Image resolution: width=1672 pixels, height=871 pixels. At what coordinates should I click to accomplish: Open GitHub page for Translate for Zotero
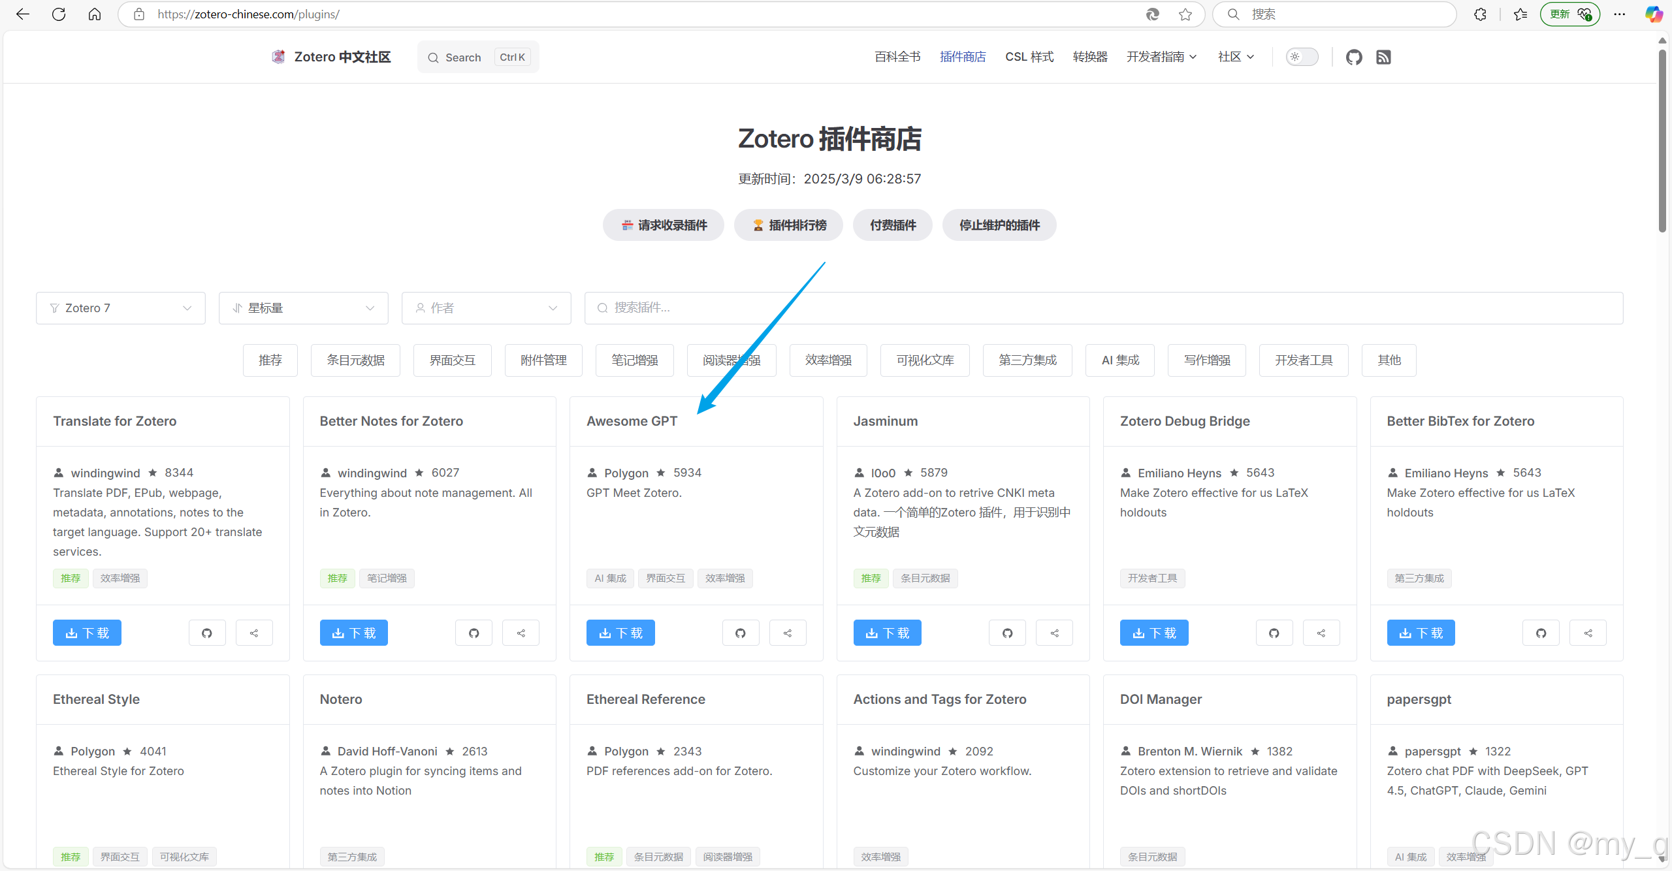[x=207, y=633]
